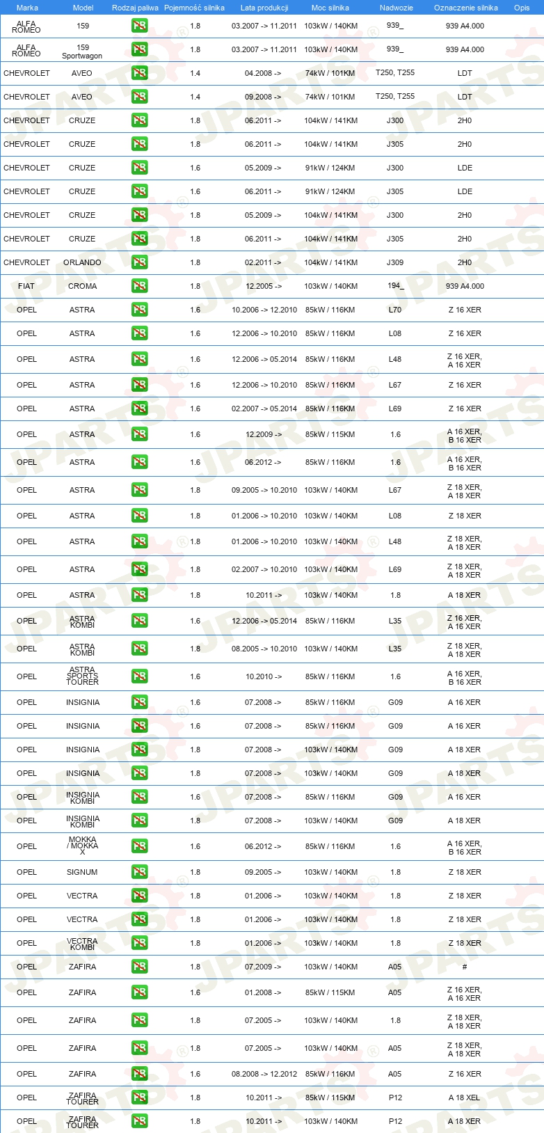Image resolution: width=544 pixels, height=1133 pixels.
Task: Click fuel icon in Astra 1.6 L69 row
Action: pos(139,409)
